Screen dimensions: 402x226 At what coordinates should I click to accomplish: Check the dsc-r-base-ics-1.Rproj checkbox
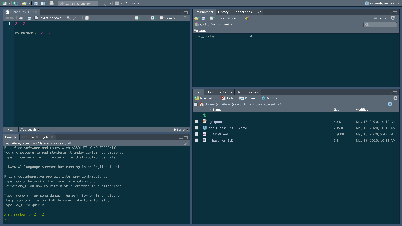click(x=197, y=128)
